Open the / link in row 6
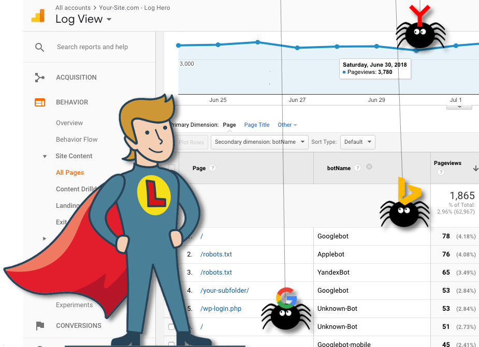The image size is (479, 347). pos(201,327)
